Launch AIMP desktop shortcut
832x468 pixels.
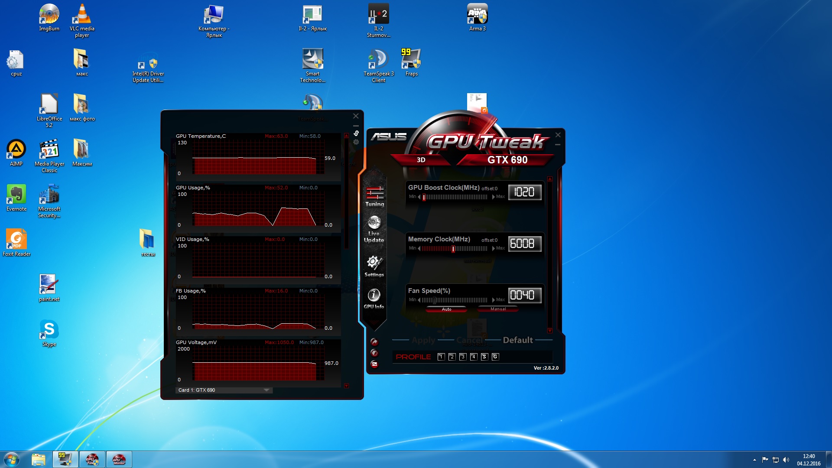click(x=16, y=153)
